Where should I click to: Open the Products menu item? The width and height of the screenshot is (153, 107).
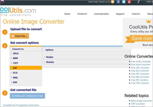[x=82, y=14]
